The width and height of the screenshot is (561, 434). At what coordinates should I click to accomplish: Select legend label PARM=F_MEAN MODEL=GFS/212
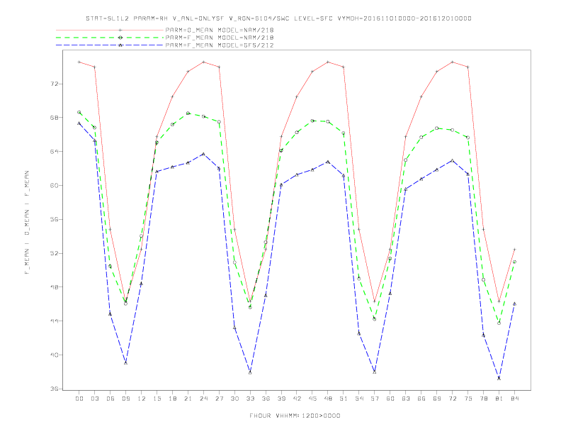[x=220, y=45]
